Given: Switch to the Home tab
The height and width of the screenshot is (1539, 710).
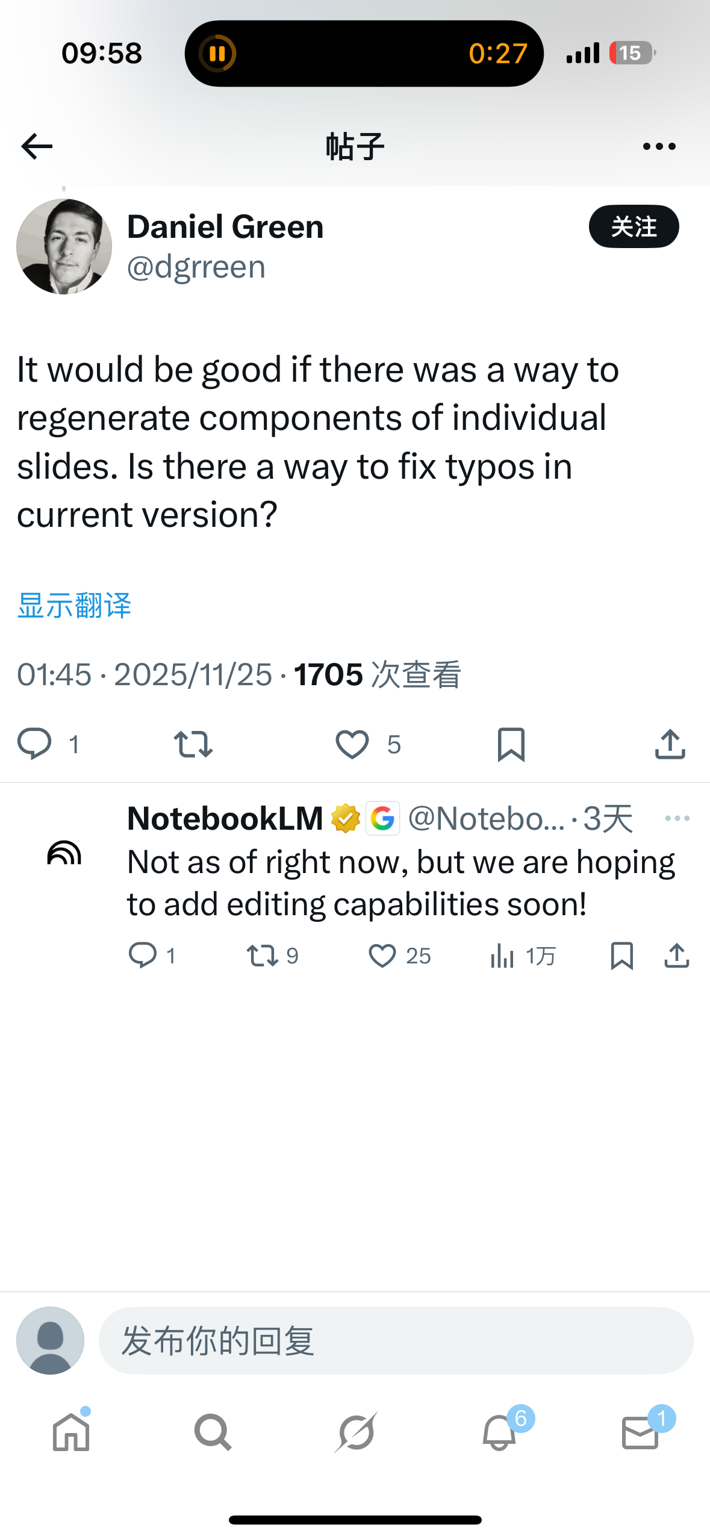Looking at the screenshot, I should (x=71, y=1432).
